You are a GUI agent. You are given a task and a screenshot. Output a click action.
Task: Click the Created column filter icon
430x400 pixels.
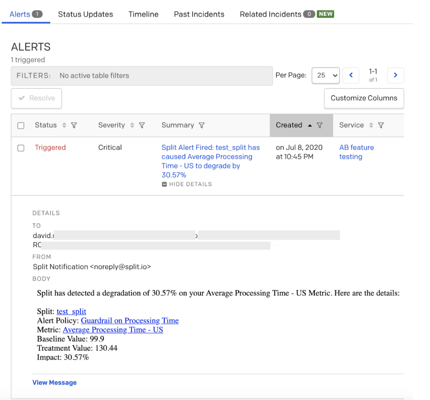pos(319,125)
